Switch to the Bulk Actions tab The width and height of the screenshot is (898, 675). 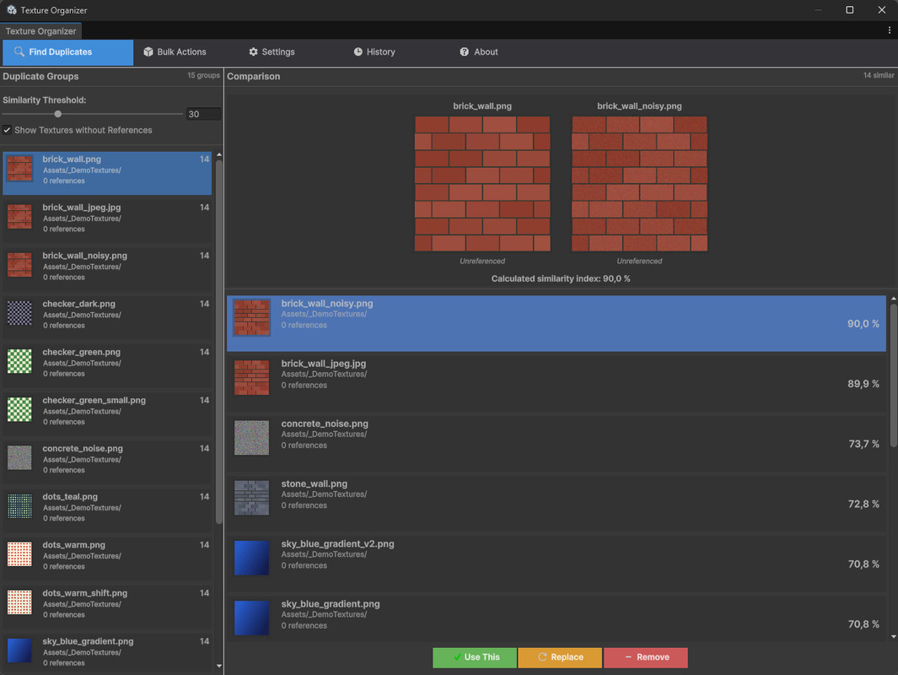tap(175, 52)
